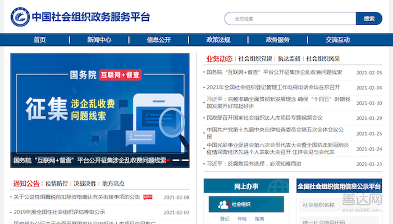Open the 民政部召开国家社会组织法人库 news link

point(264,118)
